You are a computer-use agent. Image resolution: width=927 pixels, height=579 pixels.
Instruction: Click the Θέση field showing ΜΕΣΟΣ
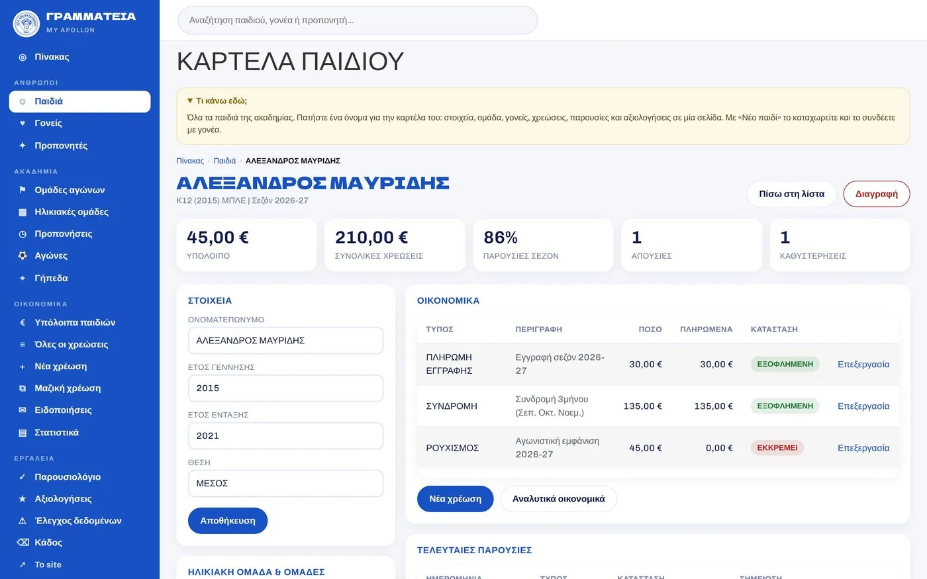(285, 484)
